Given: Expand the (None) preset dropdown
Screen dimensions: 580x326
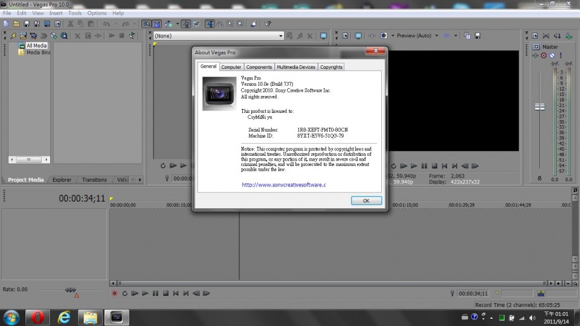Looking at the screenshot, I should tap(280, 36).
